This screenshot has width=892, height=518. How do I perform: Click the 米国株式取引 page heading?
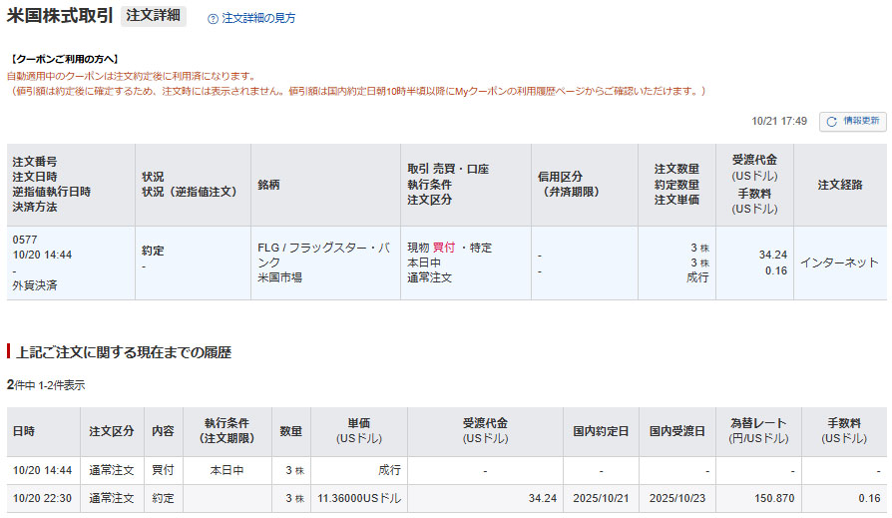(x=60, y=17)
